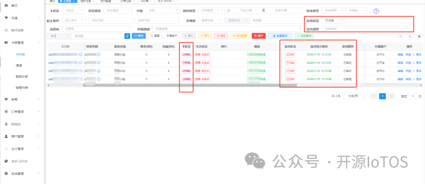Click the round search toggle icon above the table

click(400, 36)
